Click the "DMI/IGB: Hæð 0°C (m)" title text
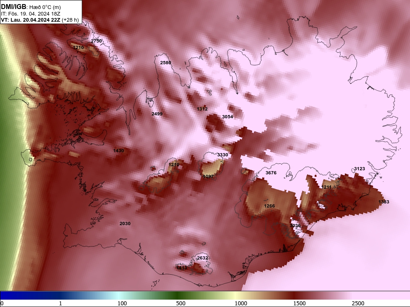The height and width of the screenshot is (307, 410). 31,7
